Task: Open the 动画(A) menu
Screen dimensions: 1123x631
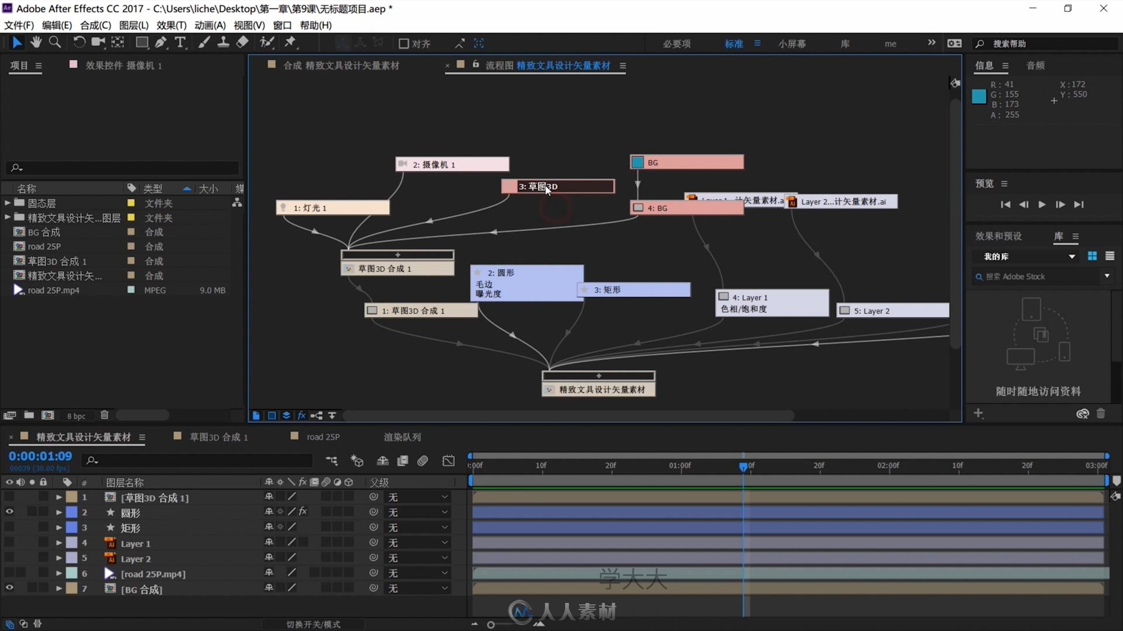Action: 210,25
